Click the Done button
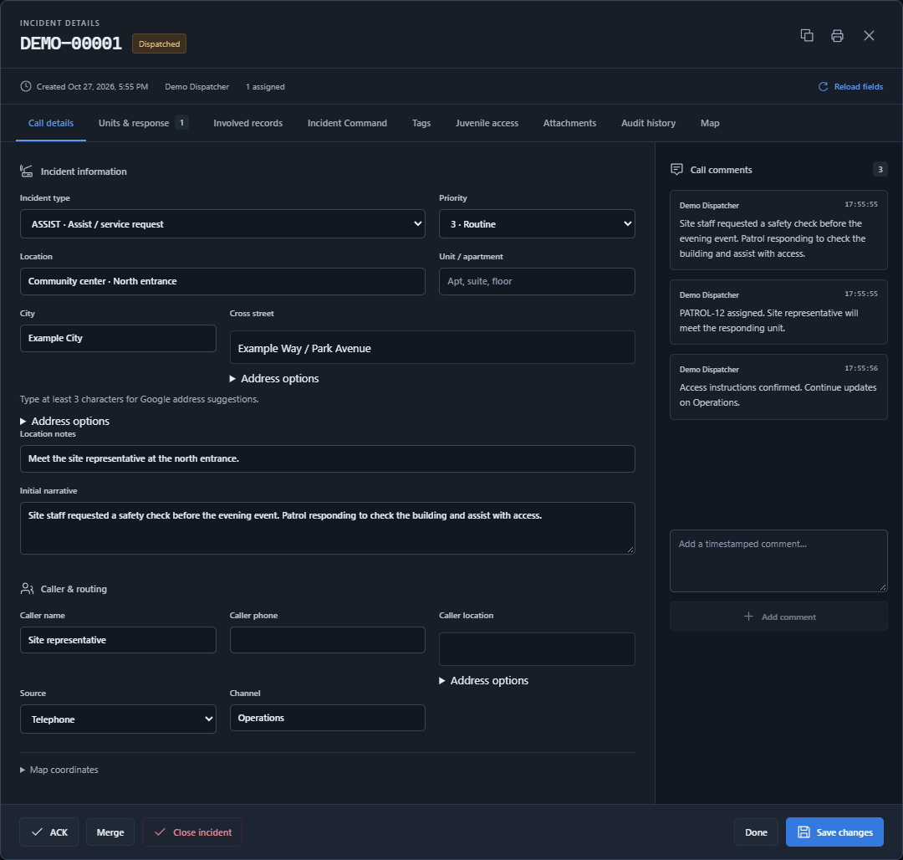This screenshot has height=860, width=903. 756,832
